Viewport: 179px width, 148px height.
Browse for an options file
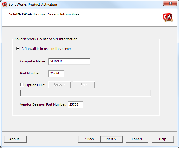point(59,85)
